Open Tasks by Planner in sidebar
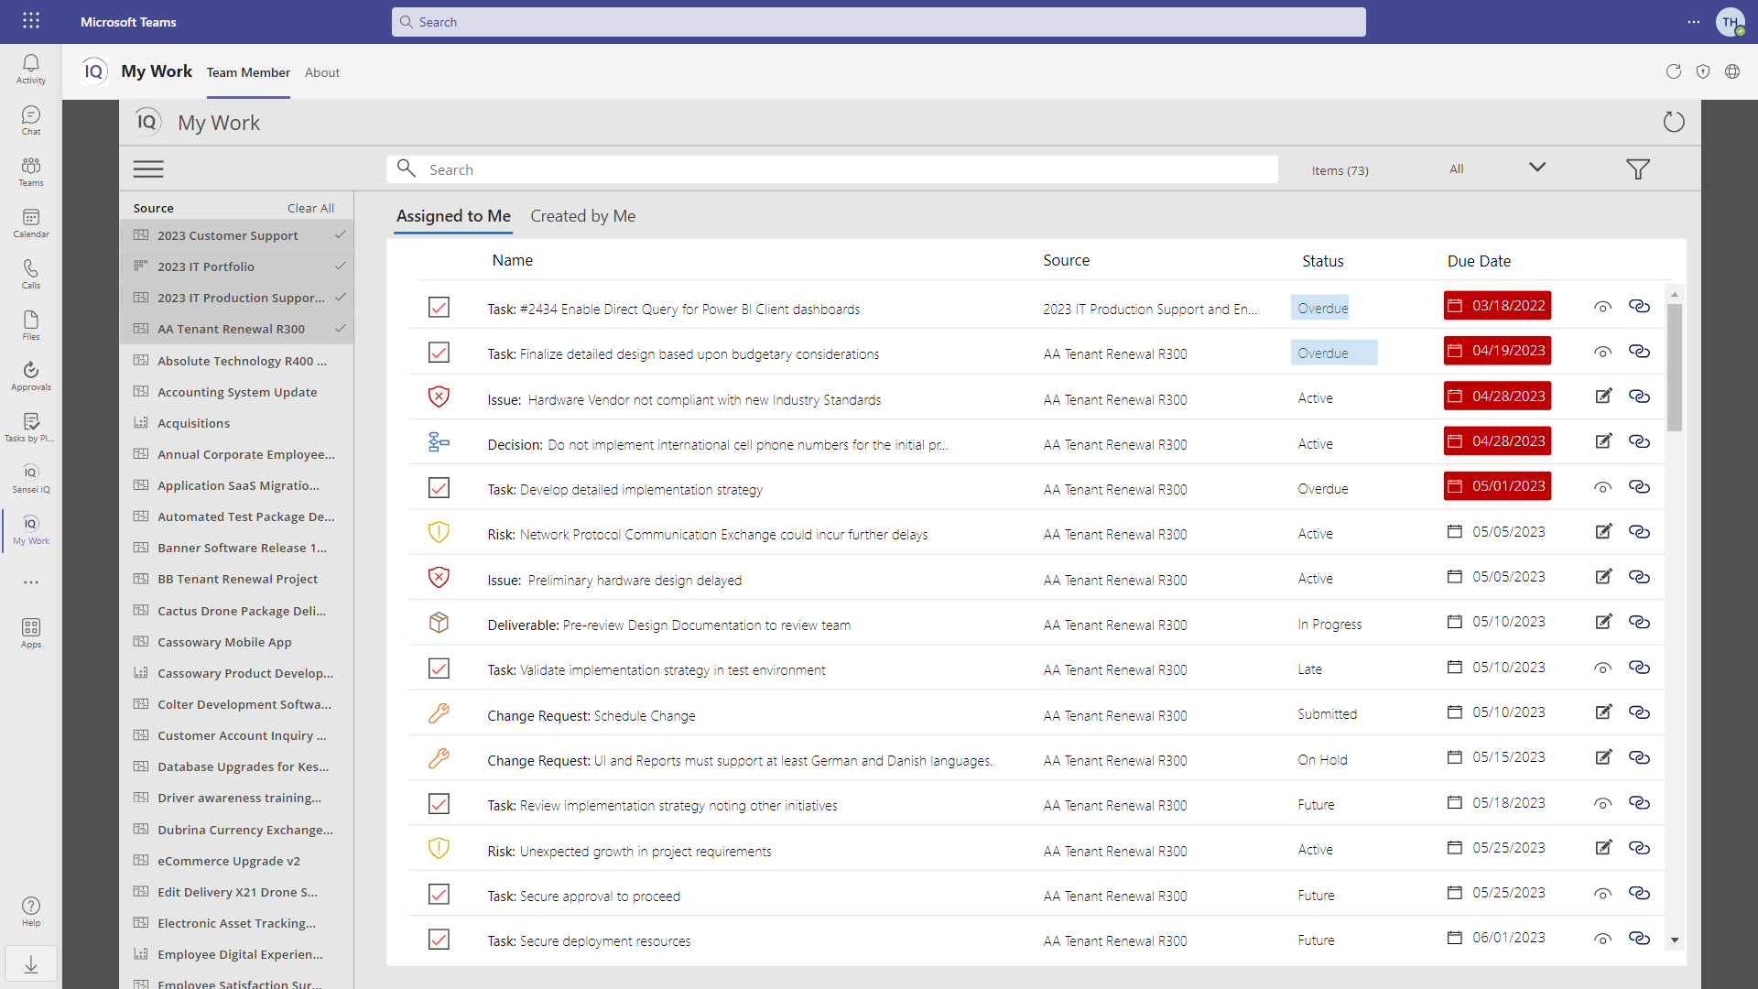The height and width of the screenshot is (989, 1758). click(31, 427)
